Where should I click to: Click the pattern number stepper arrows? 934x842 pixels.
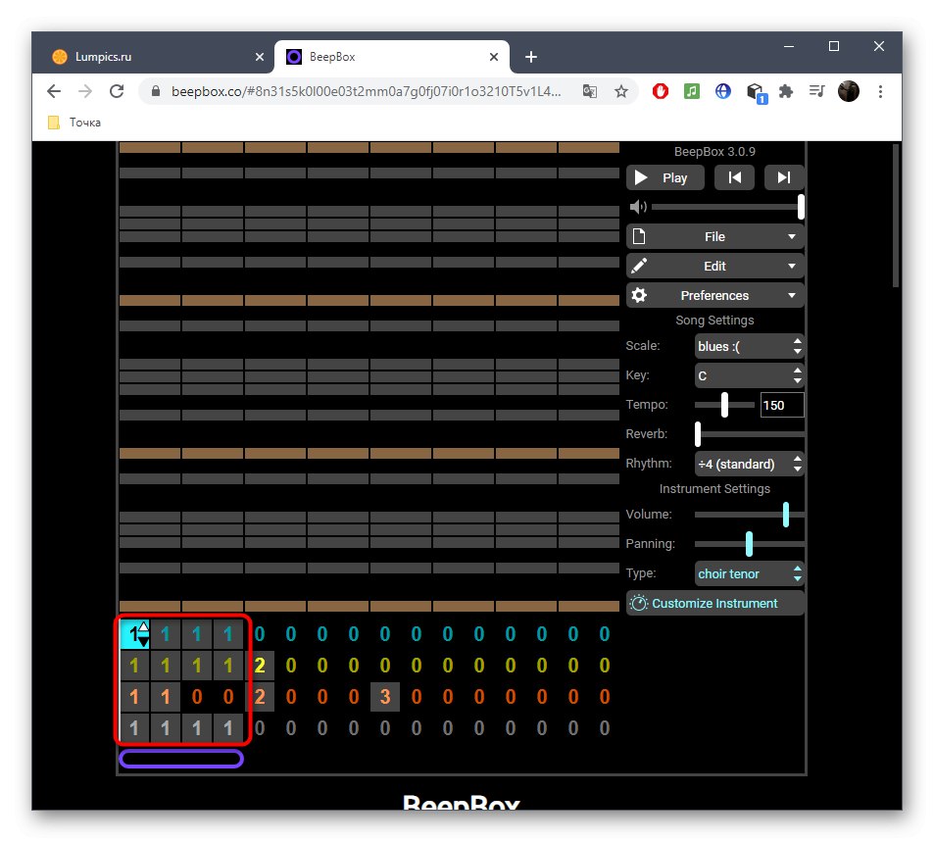pyautogui.click(x=143, y=634)
